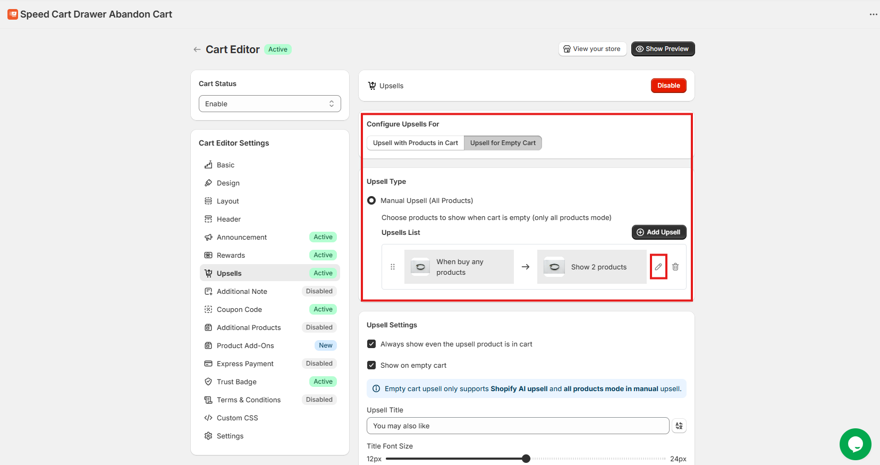Click the Add Upsell button
Viewport: 880px width, 465px height.
[659, 232]
